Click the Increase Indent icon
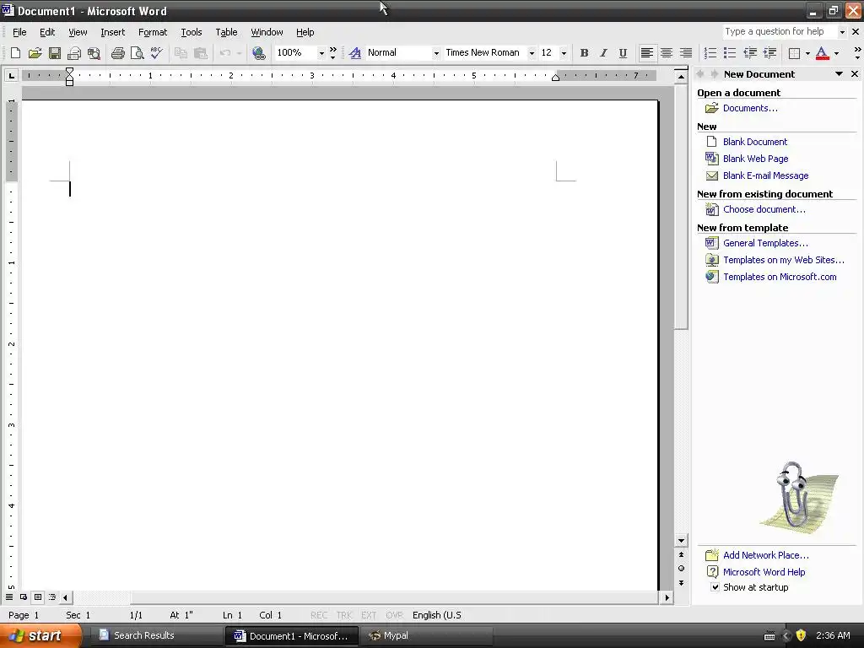This screenshot has height=648, width=864. tap(769, 53)
